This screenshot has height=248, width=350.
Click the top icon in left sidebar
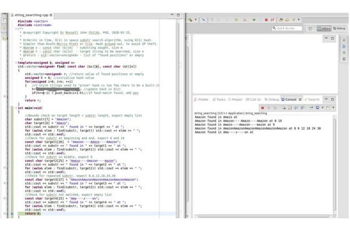tap(4, 20)
